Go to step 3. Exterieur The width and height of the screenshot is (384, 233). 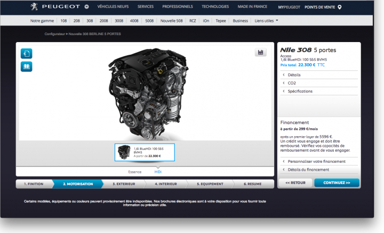click(124, 184)
